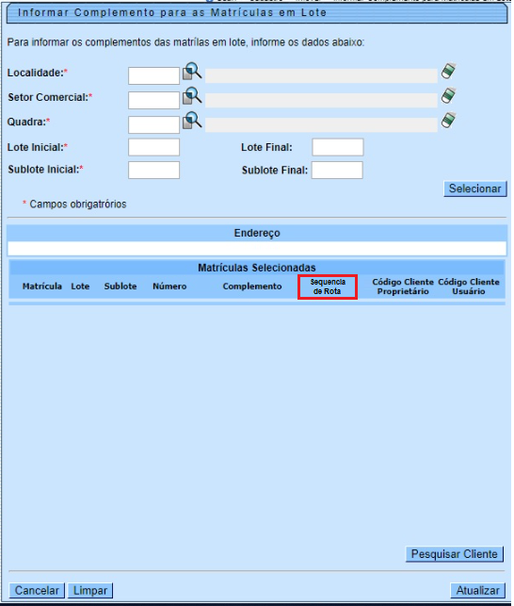The height and width of the screenshot is (606, 514).
Task: Open Quadra search magnifier icon
Action: coord(192,121)
